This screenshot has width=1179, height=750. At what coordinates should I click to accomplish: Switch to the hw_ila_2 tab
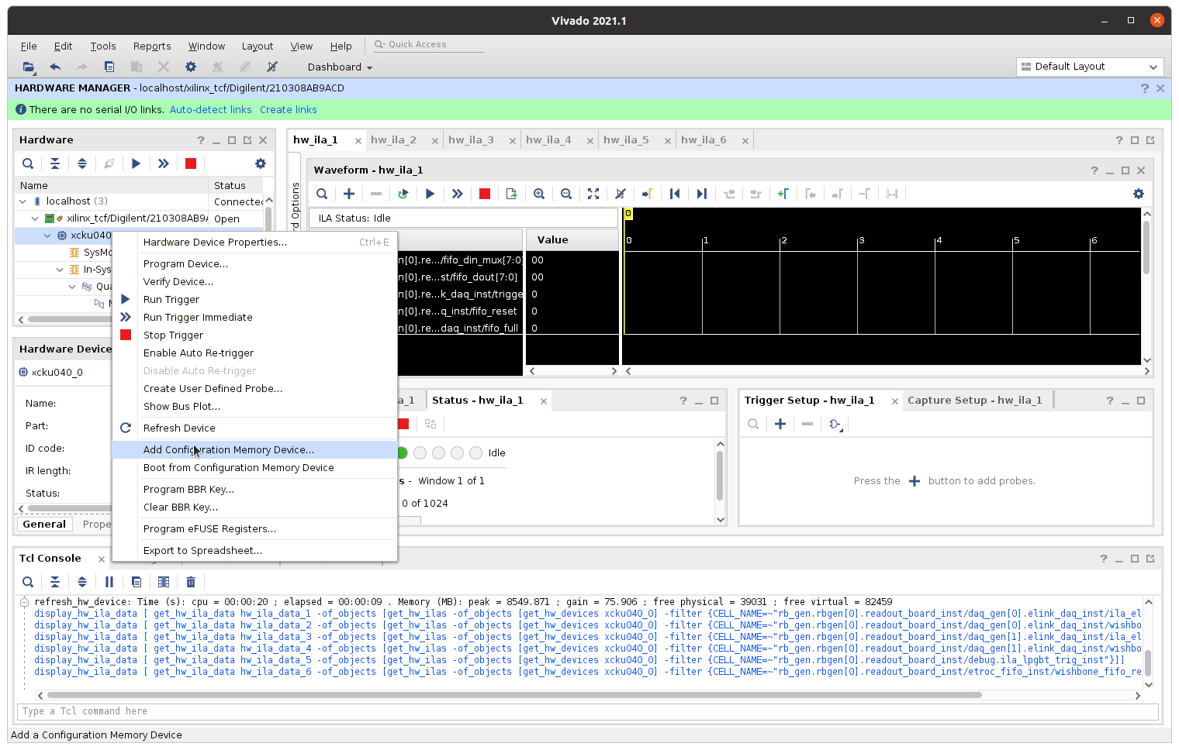(394, 140)
